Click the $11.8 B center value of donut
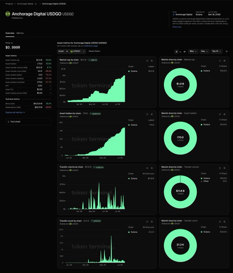This screenshot has width=233, height=273. tap(180, 191)
